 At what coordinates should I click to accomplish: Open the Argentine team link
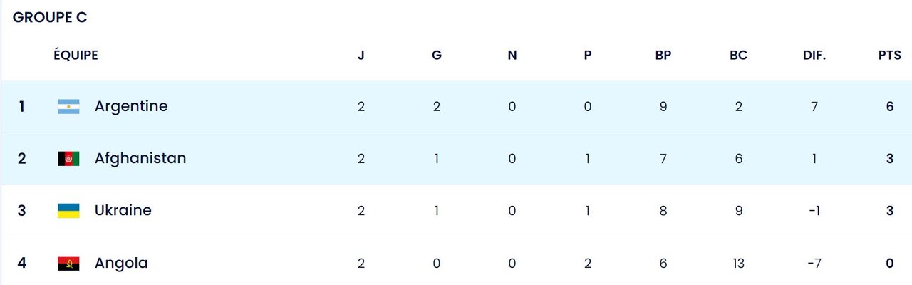click(x=131, y=106)
